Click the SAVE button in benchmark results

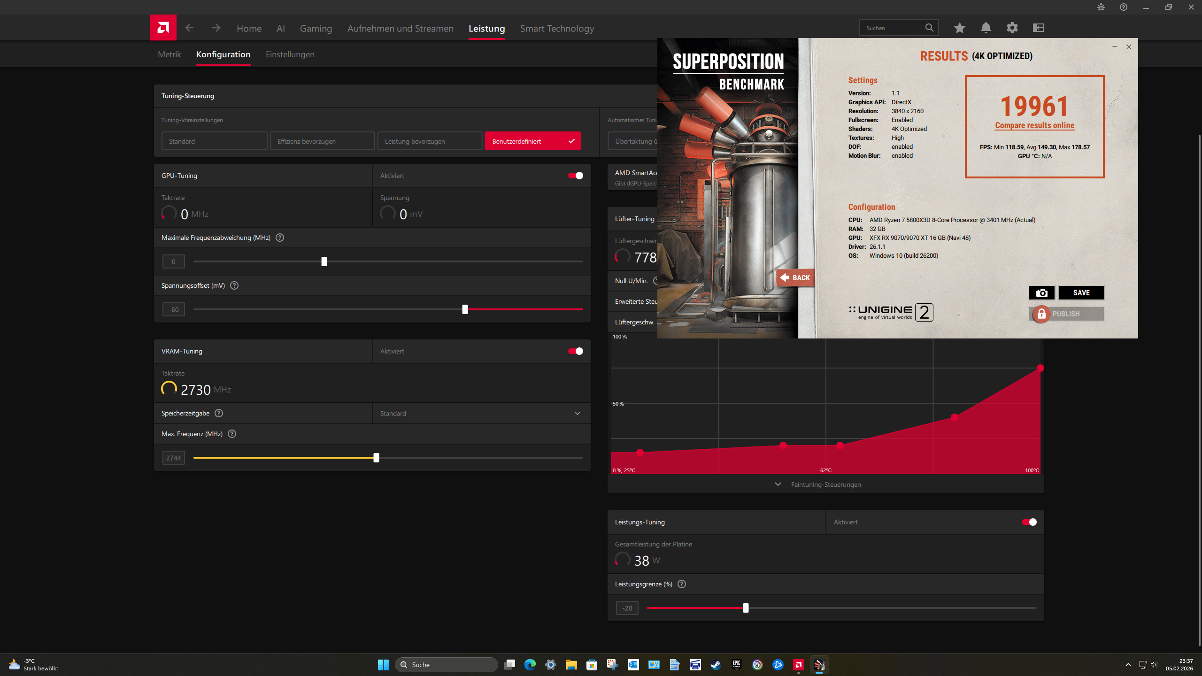[1082, 292]
